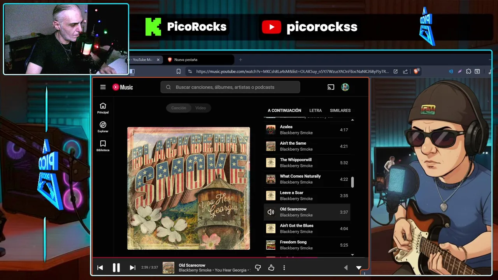
Task: Open site settings icon beside the URL
Action: (x=189, y=72)
